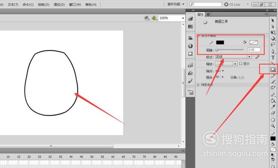This screenshot has height=168, width=278.
Task: Activate the Zoom magnifier tool
Action: [x=273, y=126]
